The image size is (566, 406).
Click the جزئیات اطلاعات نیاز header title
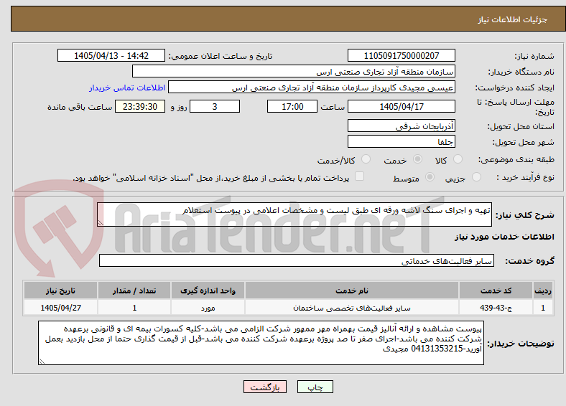pos(513,19)
